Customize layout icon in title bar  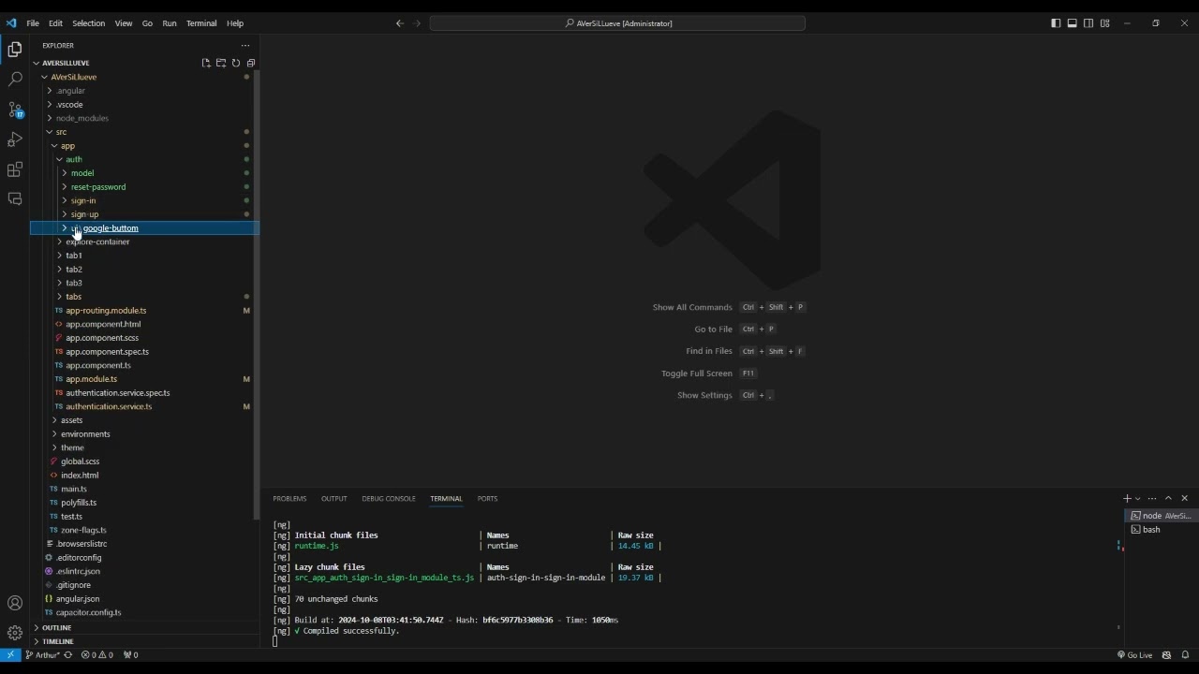(x=1105, y=23)
